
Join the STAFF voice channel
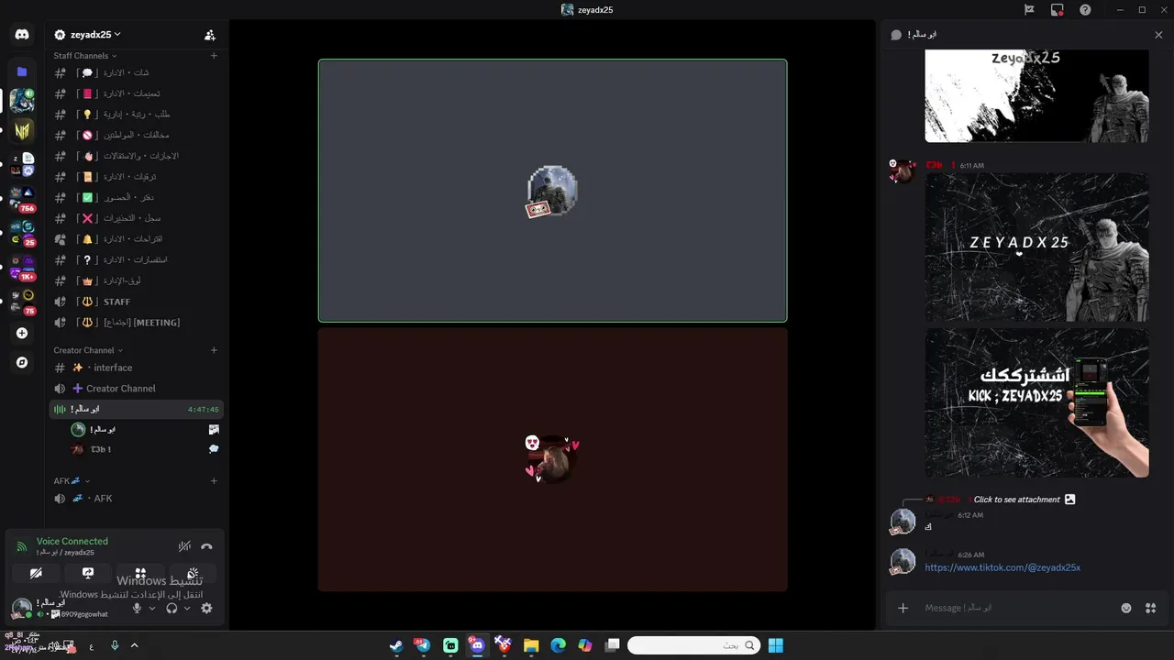click(136, 302)
